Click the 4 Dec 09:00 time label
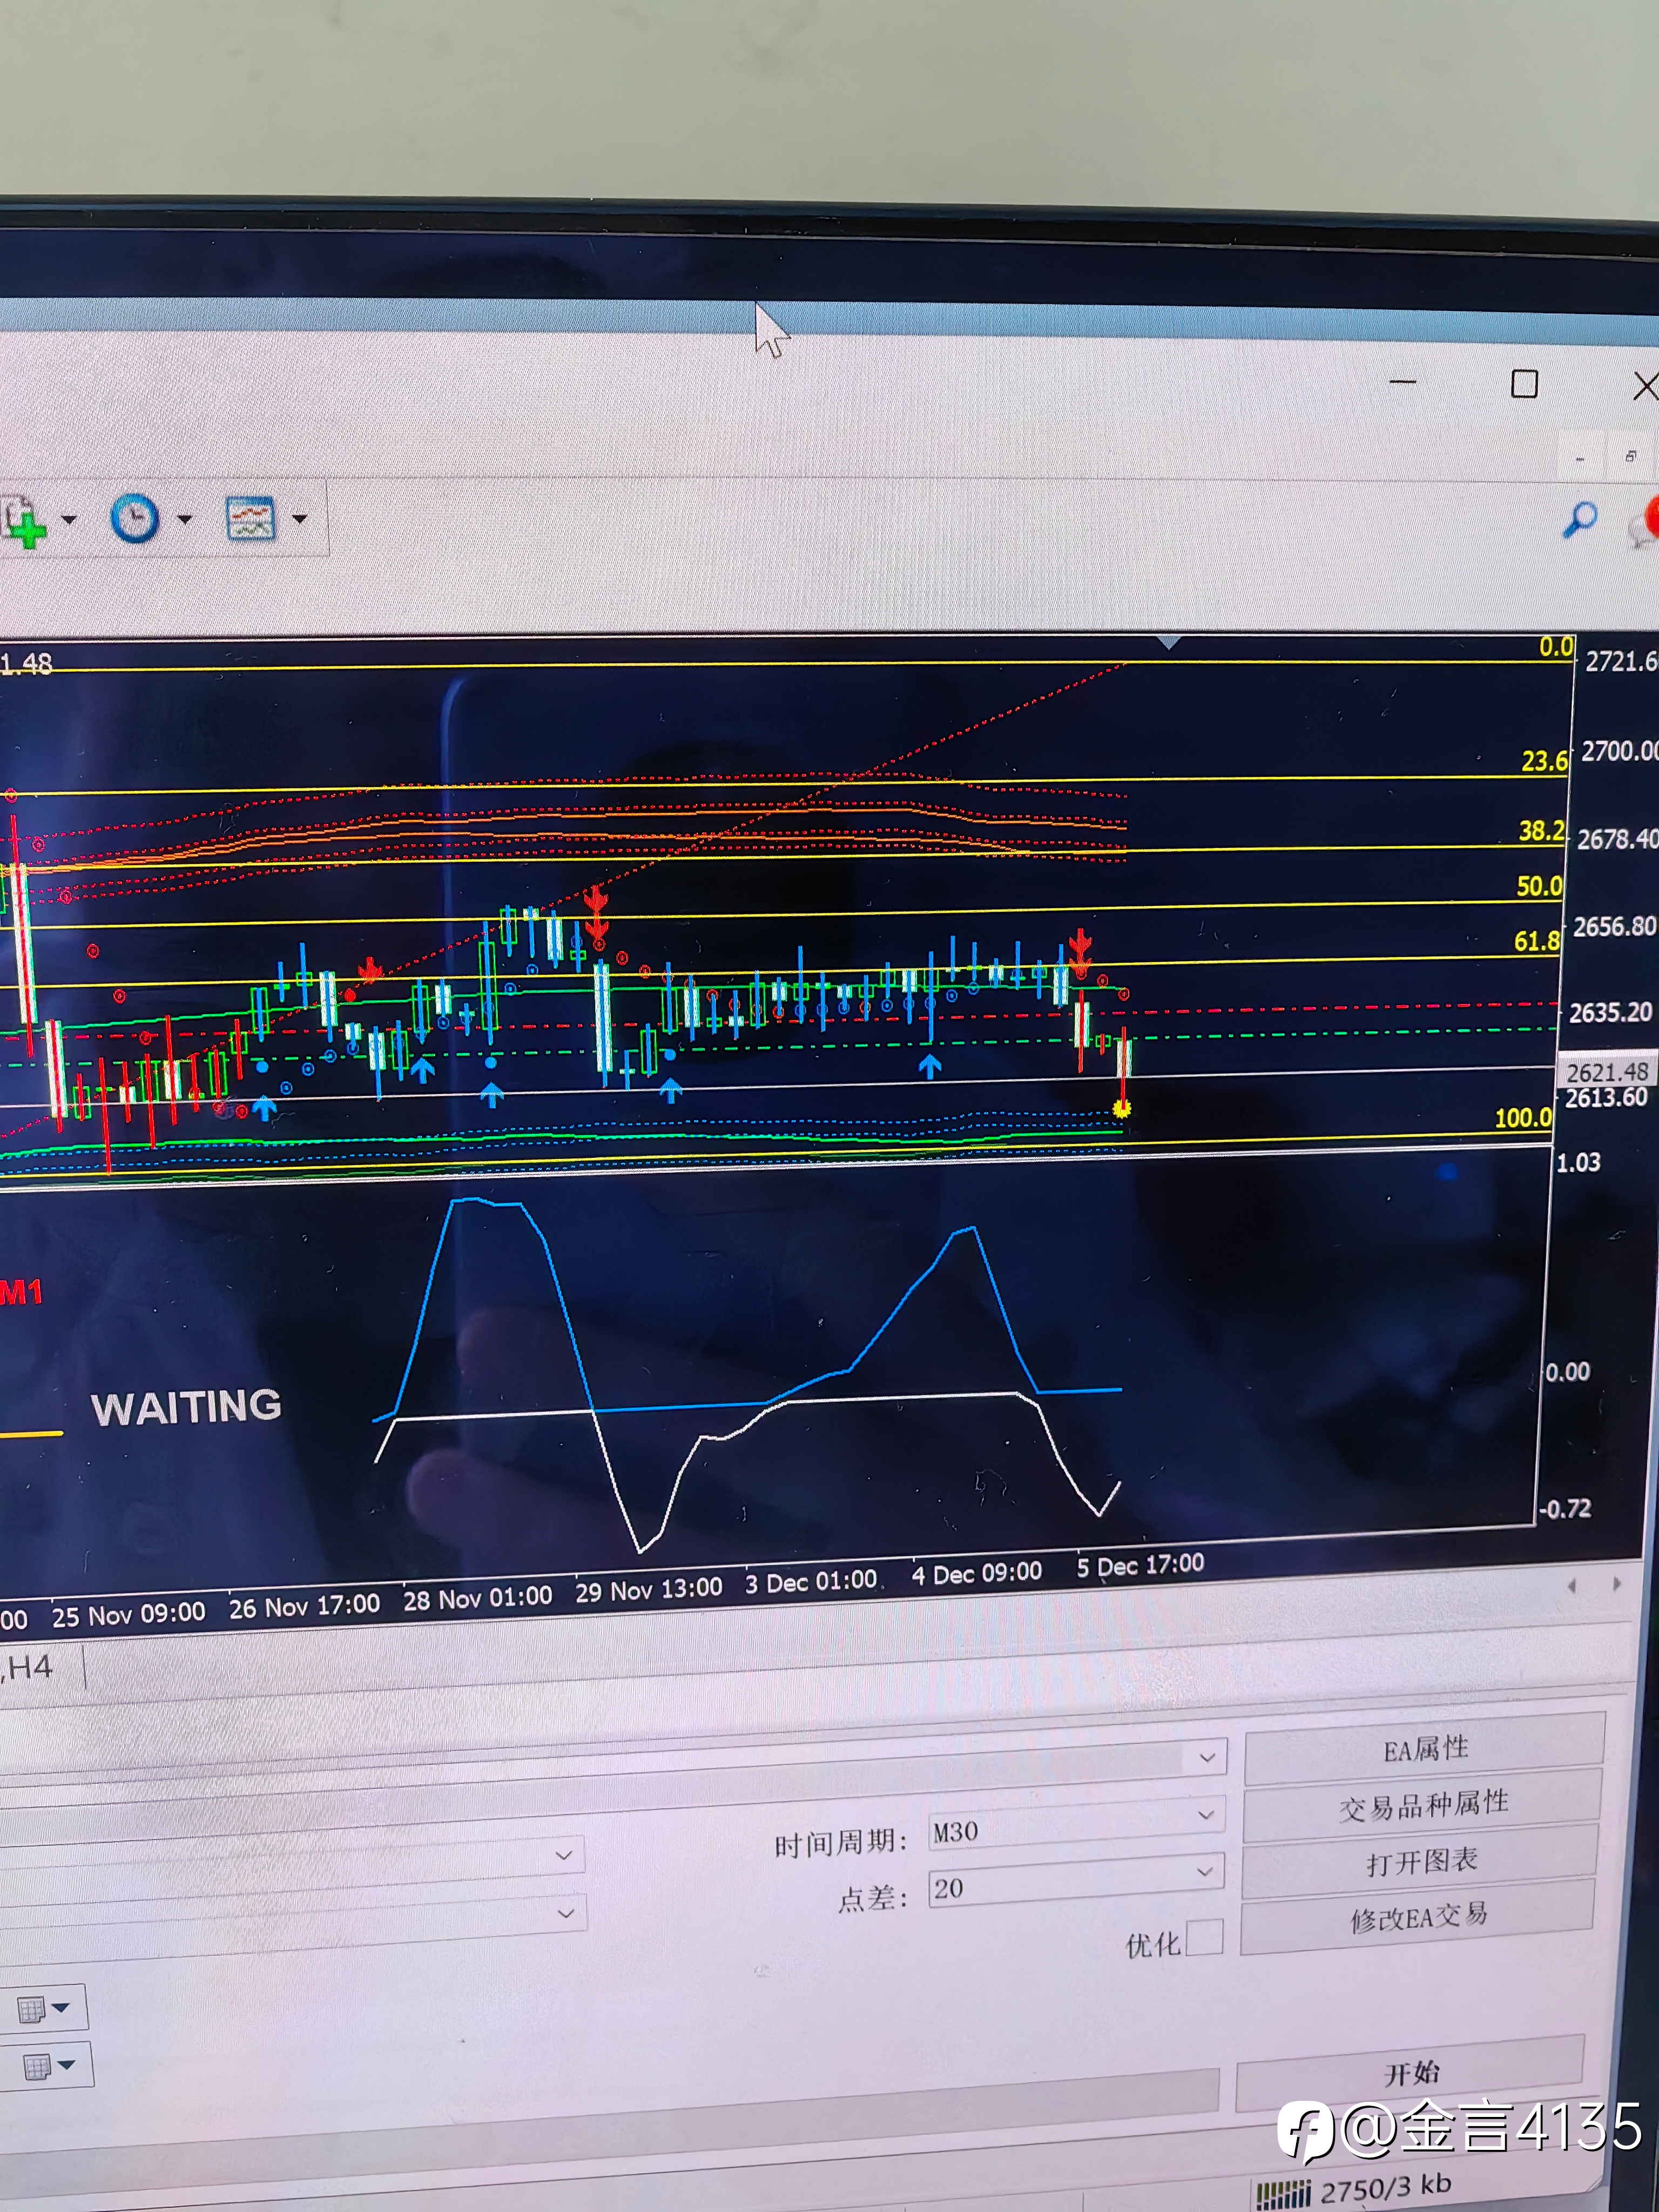The width and height of the screenshot is (1659, 2212). tap(977, 1573)
